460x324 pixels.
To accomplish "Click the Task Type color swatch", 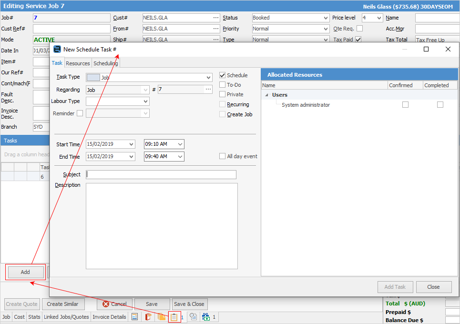I will 93,77.
